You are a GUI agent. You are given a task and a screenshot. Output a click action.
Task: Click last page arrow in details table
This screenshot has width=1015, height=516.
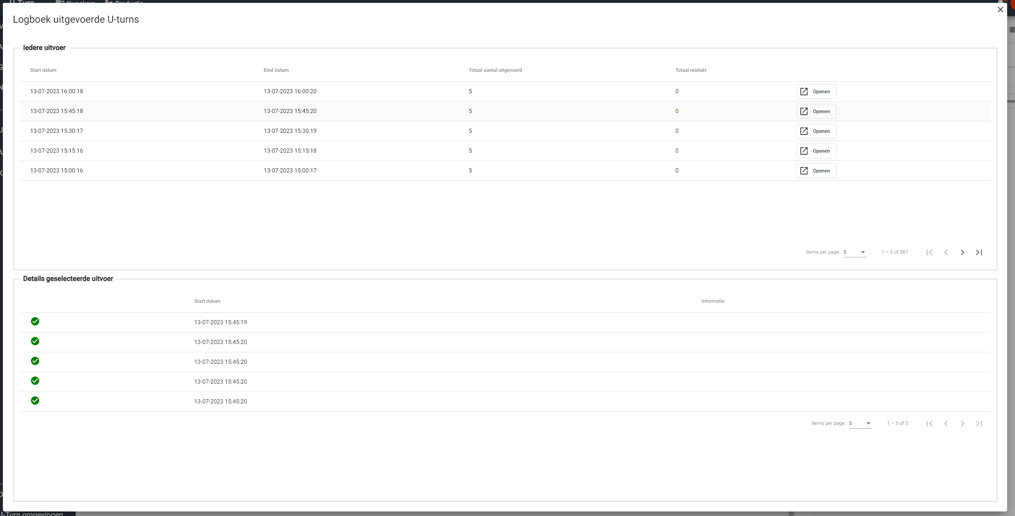pyautogui.click(x=979, y=424)
